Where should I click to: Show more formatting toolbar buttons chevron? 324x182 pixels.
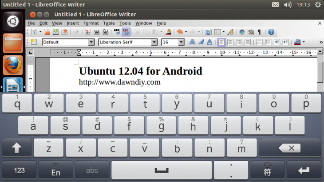(x=321, y=42)
